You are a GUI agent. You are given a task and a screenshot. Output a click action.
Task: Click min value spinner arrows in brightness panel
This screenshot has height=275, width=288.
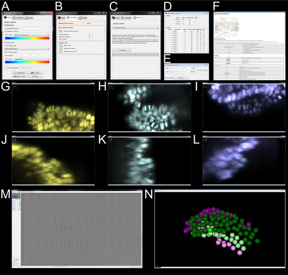194,68
